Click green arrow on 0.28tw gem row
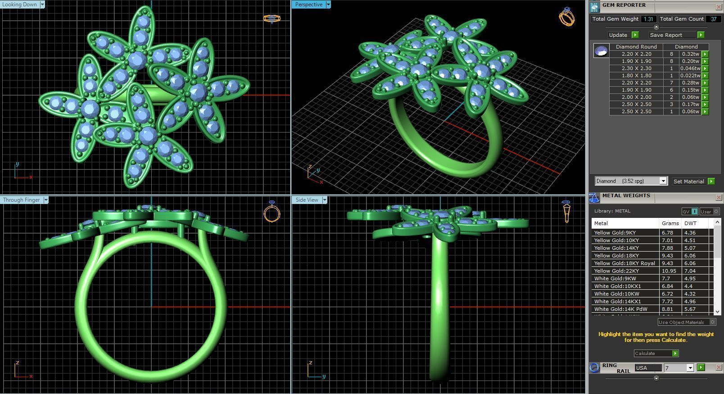Image resolution: width=724 pixels, height=394 pixels. [x=705, y=83]
